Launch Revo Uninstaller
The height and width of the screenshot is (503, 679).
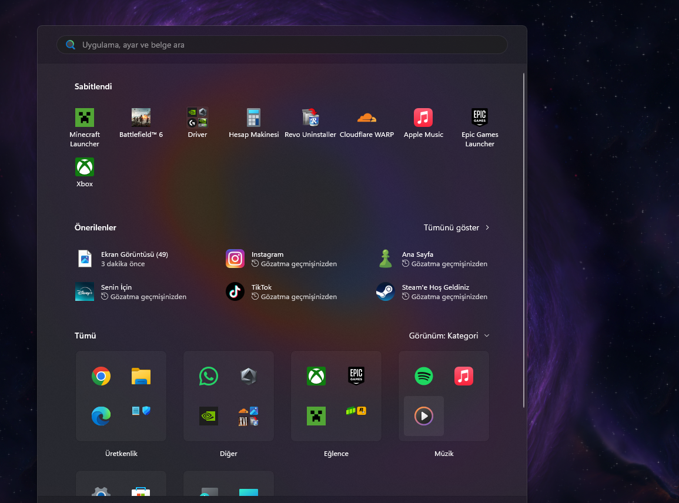click(x=310, y=123)
